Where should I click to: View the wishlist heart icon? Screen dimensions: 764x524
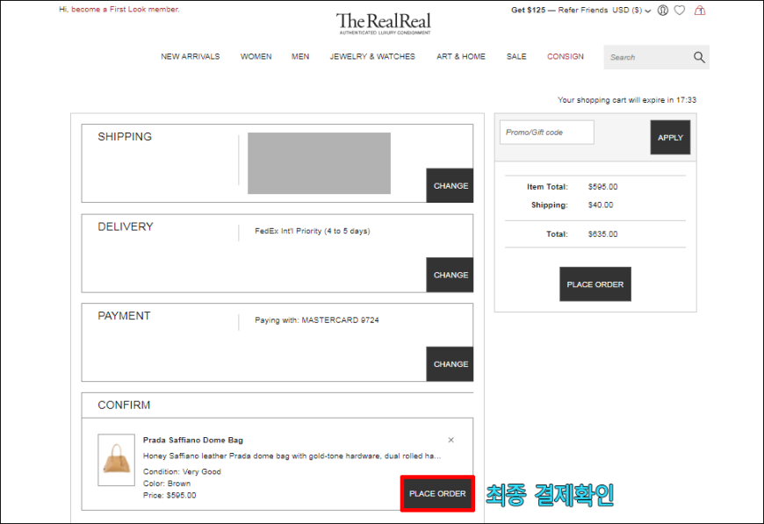(x=679, y=11)
